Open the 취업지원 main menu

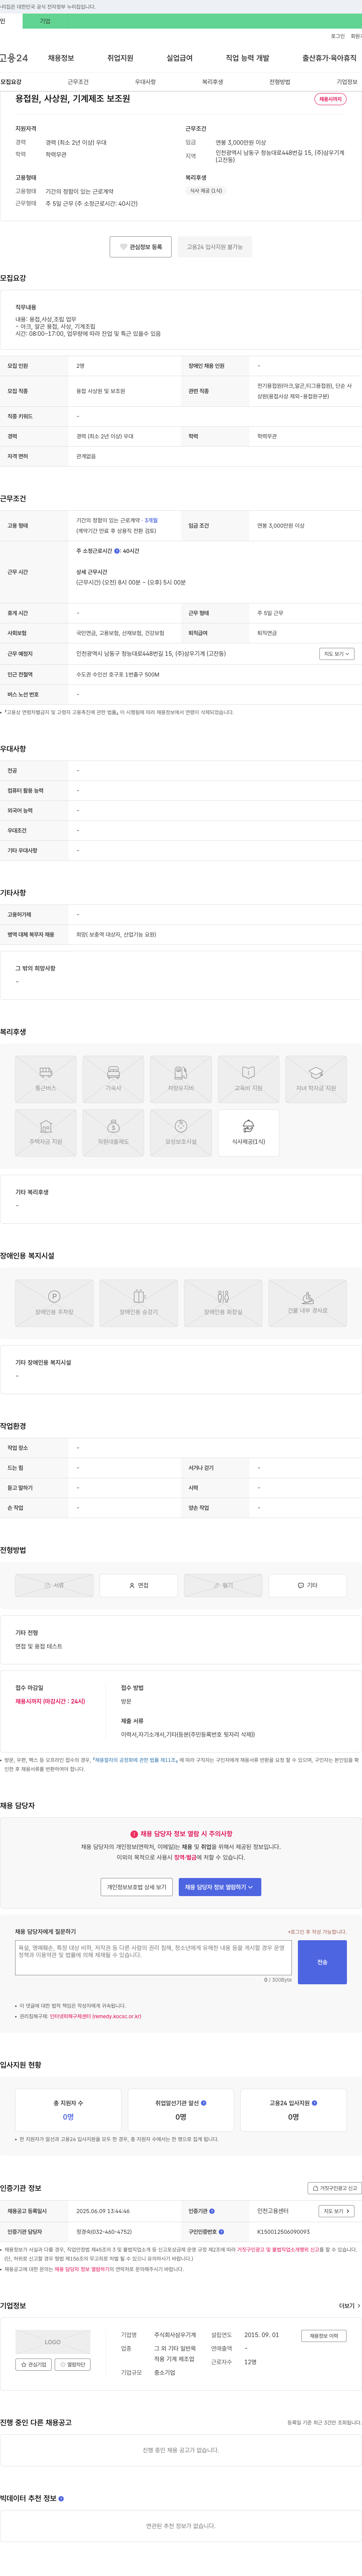click(120, 58)
